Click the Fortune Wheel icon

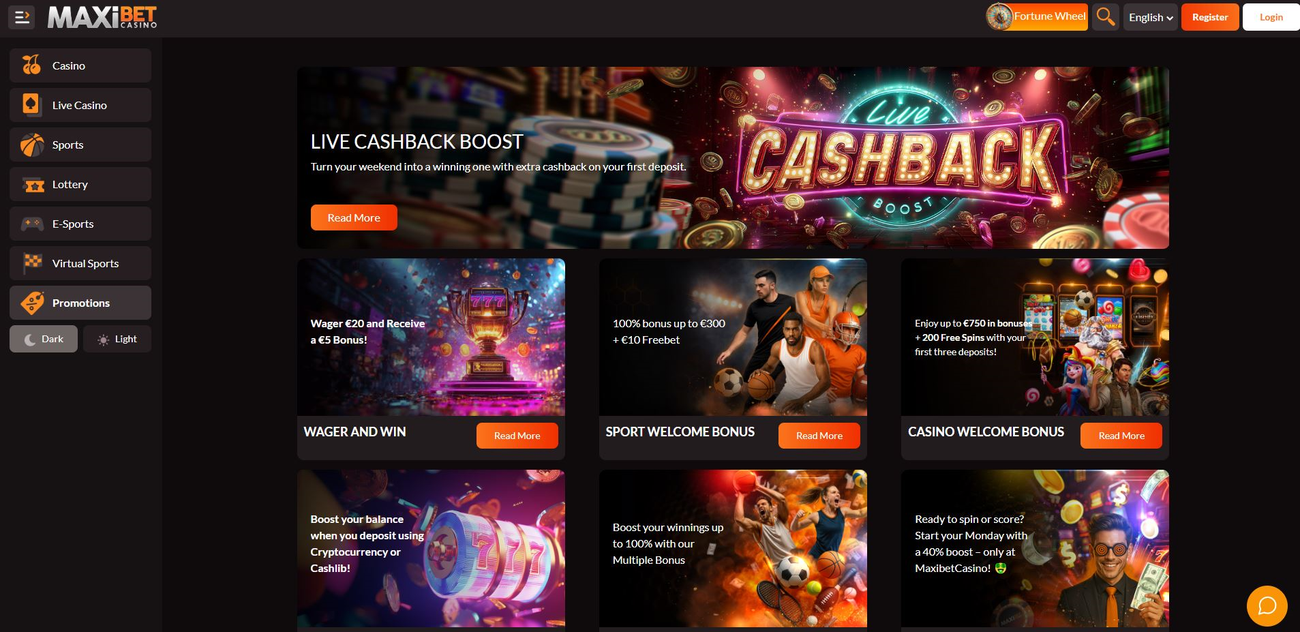[999, 17]
